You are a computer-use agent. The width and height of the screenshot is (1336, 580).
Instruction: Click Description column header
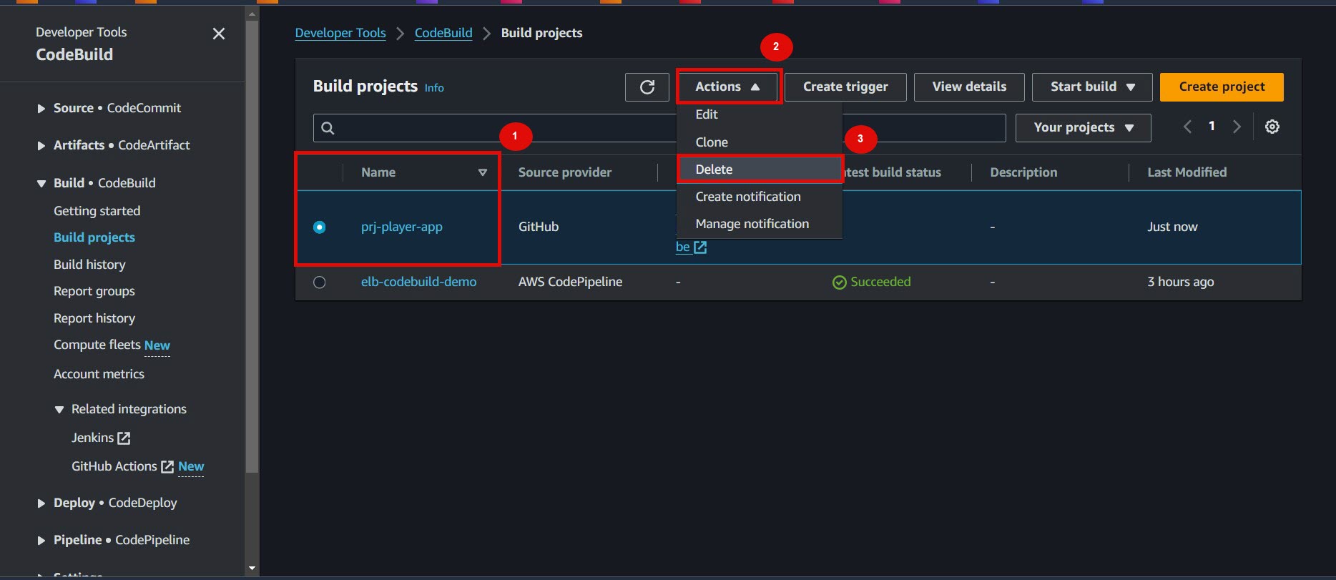[x=1023, y=172]
